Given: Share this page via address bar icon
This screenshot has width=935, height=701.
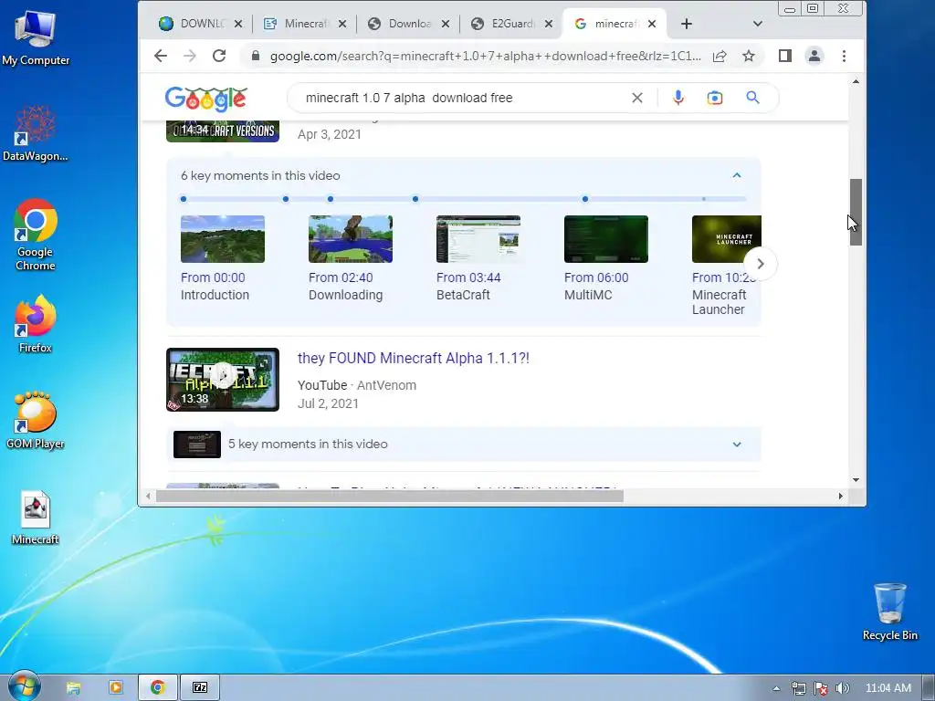Looking at the screenshot, I should click(720, 56).
